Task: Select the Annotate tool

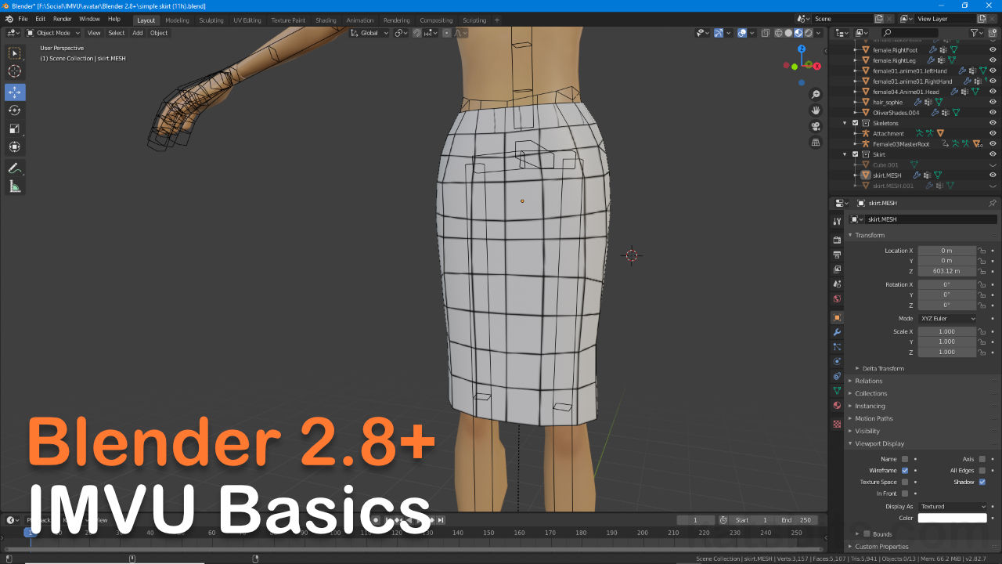Action: point(15,168)
